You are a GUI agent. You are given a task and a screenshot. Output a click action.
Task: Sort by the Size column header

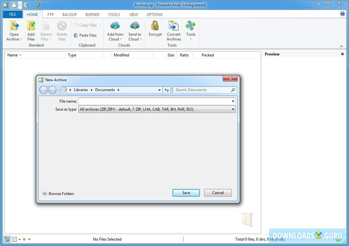pyautogui.click(x=165, y=55)
